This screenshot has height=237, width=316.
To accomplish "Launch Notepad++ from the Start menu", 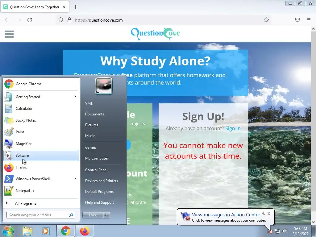I will click(x=41, y=190).
